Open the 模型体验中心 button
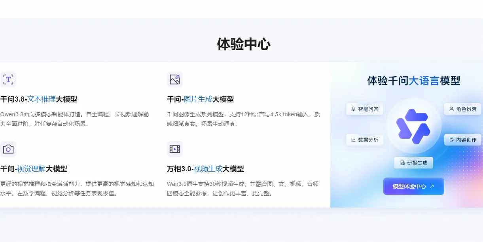The width and height of the screenshot is (483, 242). (413, 186)
